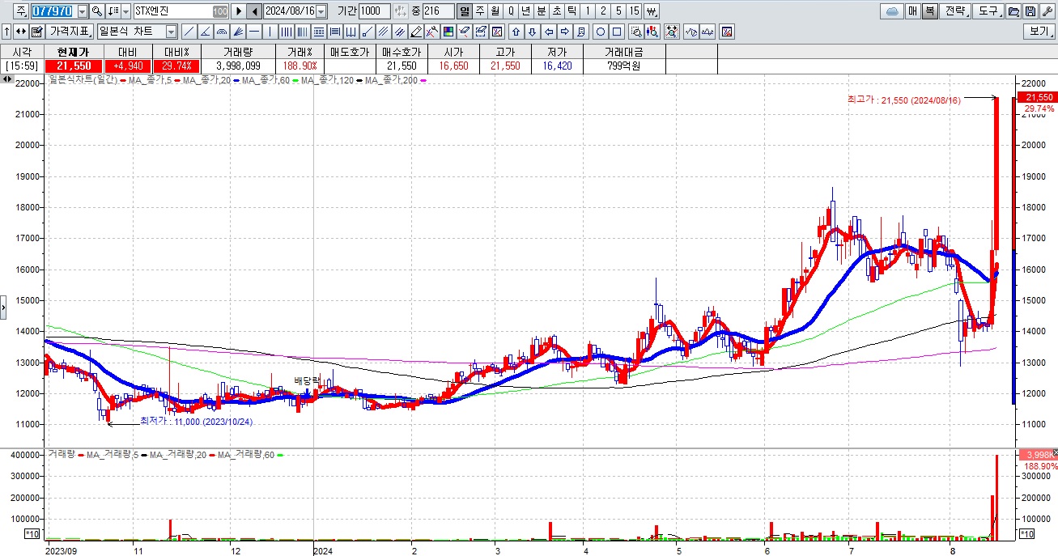Select the 5 interval button

[x=618, y=11]
